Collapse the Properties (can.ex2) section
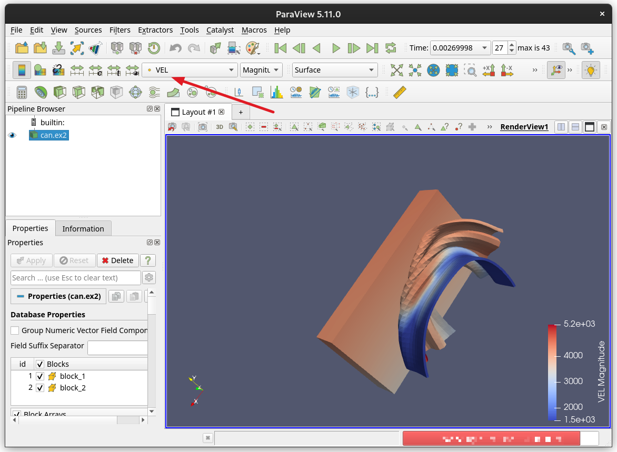This screenshot has width=617, height=452. pyautogui.click(x=58, y=296)
